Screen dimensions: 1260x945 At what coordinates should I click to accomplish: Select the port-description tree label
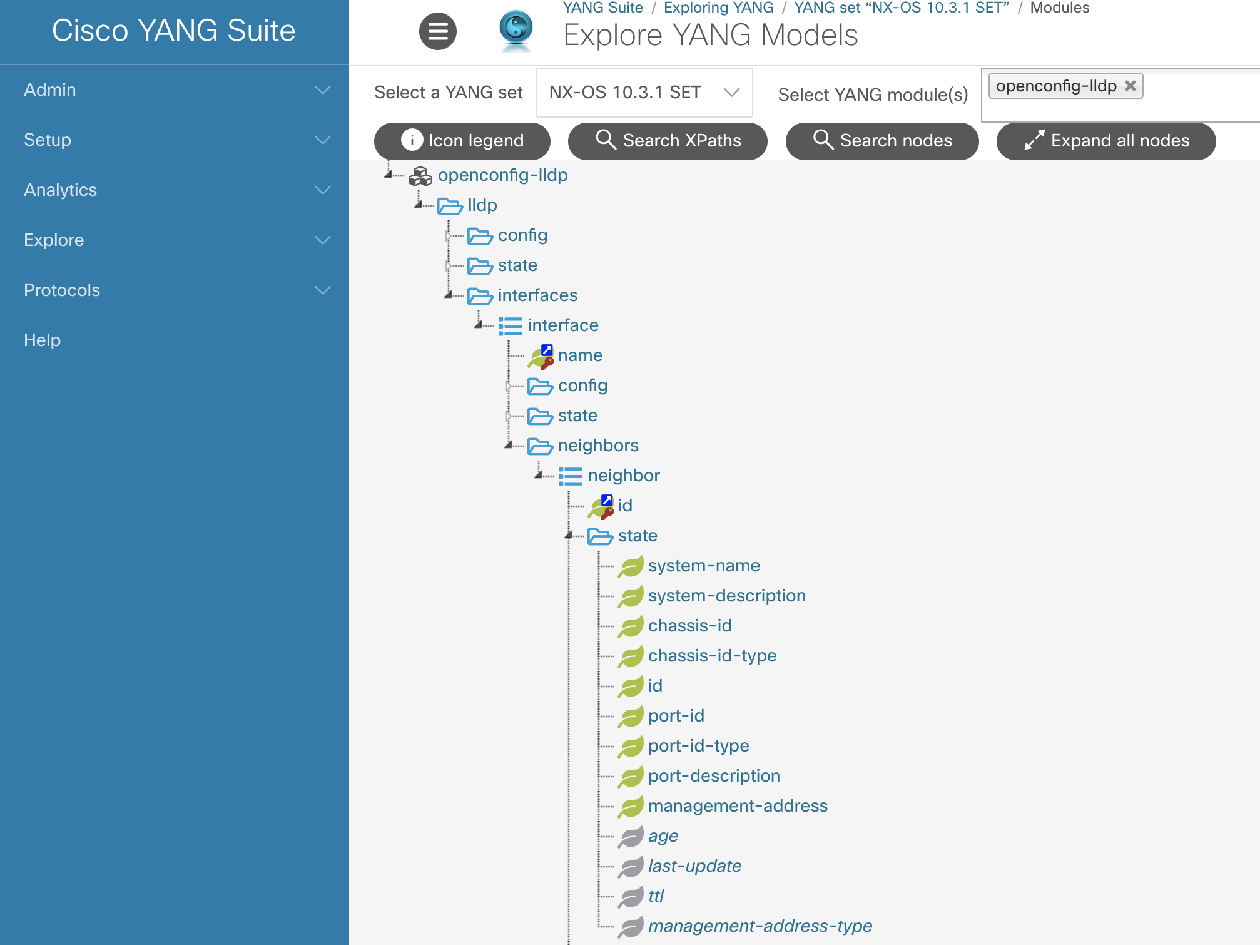coord(714,776)
